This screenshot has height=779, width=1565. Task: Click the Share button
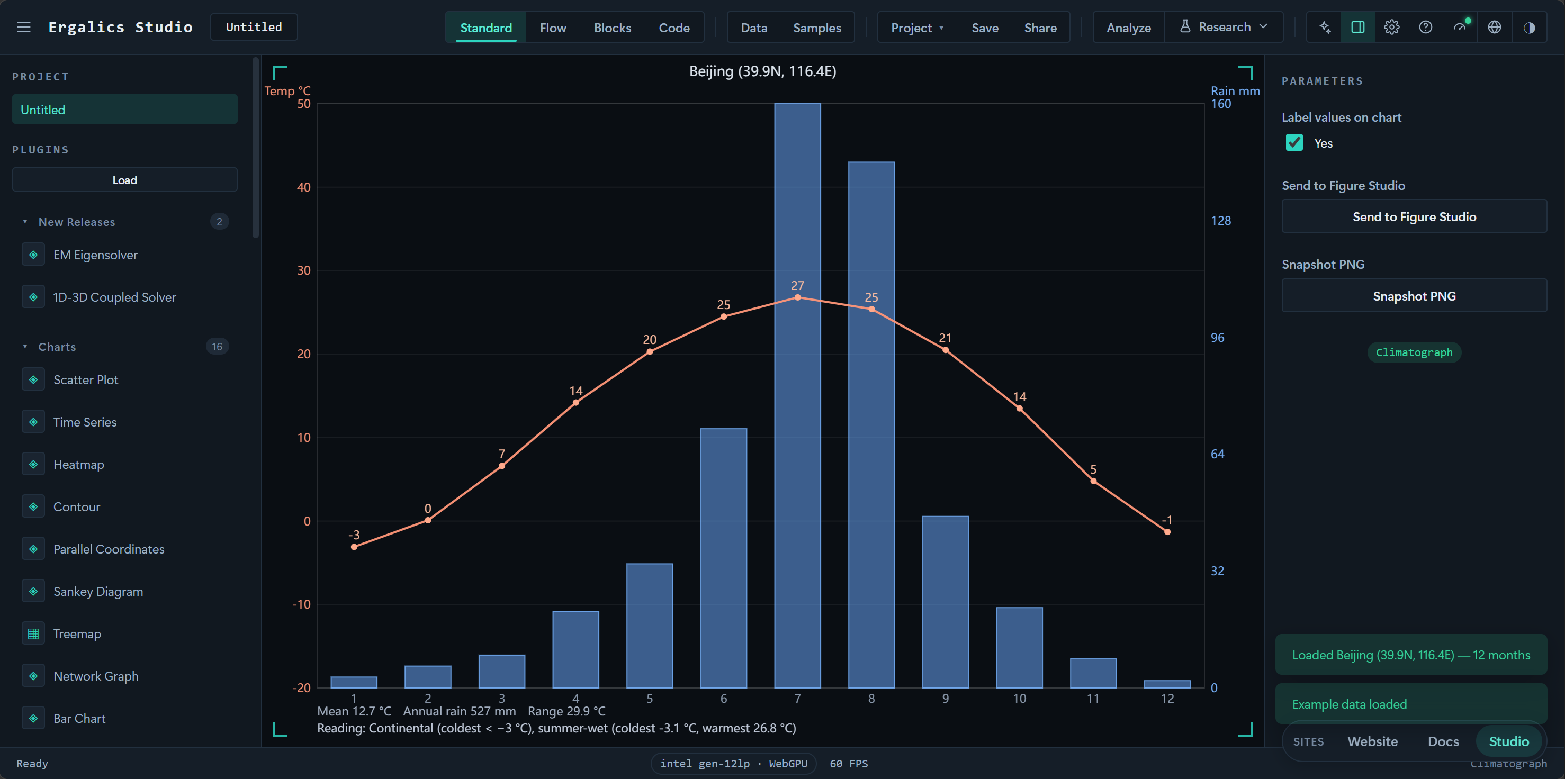point(1040,28)
